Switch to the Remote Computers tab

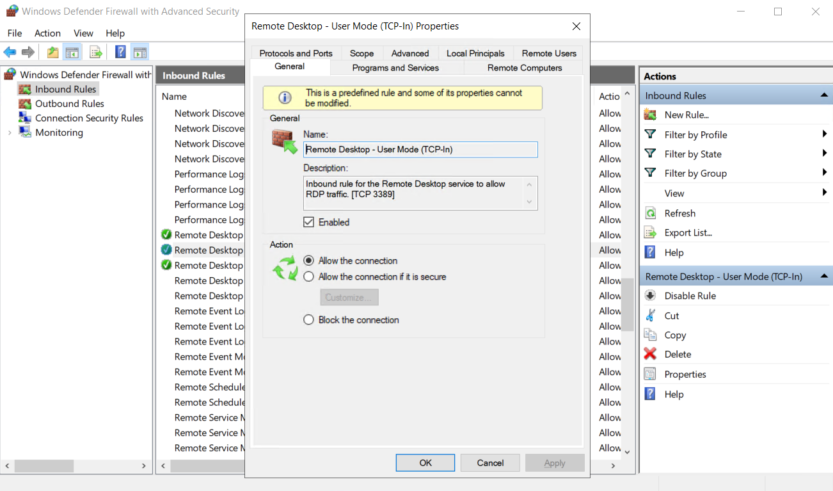[x=525, y=68]
